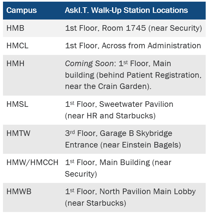
Task: Click the near HR and Starbucks text
Action: (x=110, y=116)
